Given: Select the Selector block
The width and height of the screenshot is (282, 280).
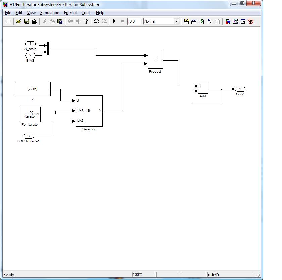Looking at the screenshot, I should click(x=89, y=111).
